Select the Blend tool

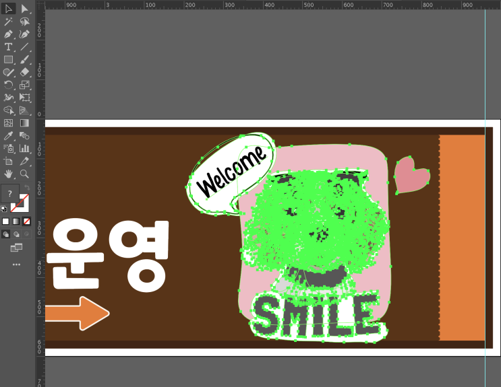pyautogui.click(x=24, y=136)
